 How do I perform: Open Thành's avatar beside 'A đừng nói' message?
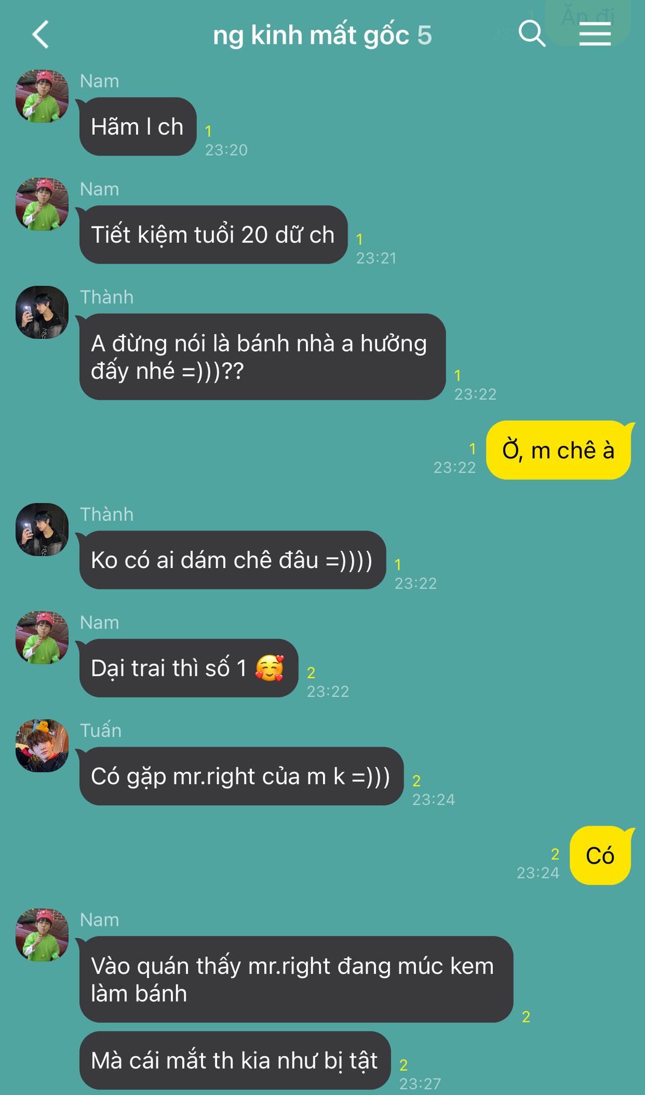(42, 313)
